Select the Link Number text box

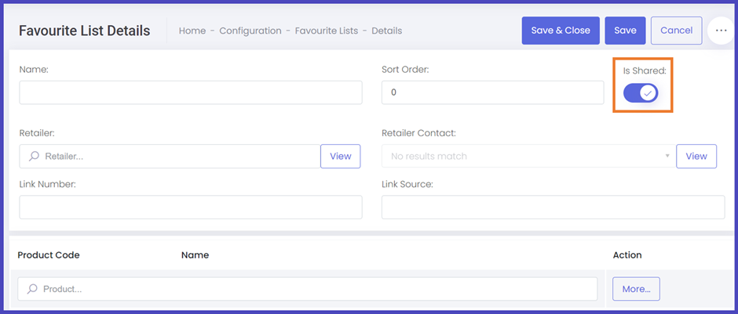[x=191, y=207]
